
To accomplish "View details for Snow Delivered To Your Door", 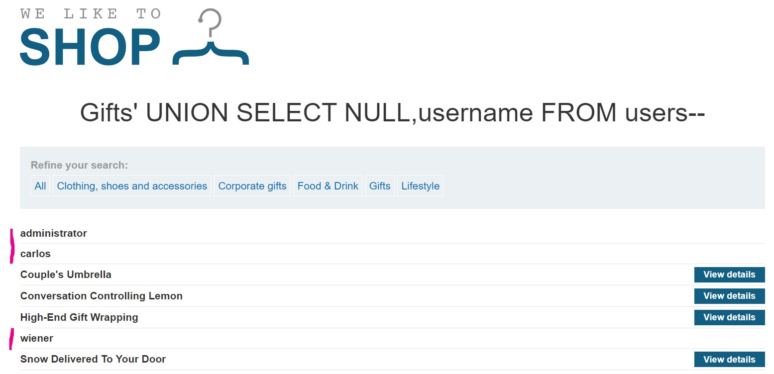I will [729, 360].
